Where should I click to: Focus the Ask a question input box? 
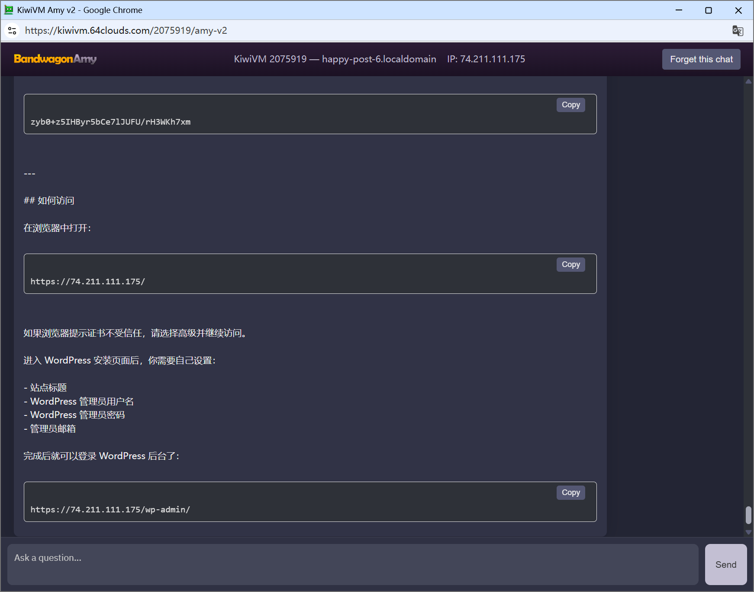[353, 564]
